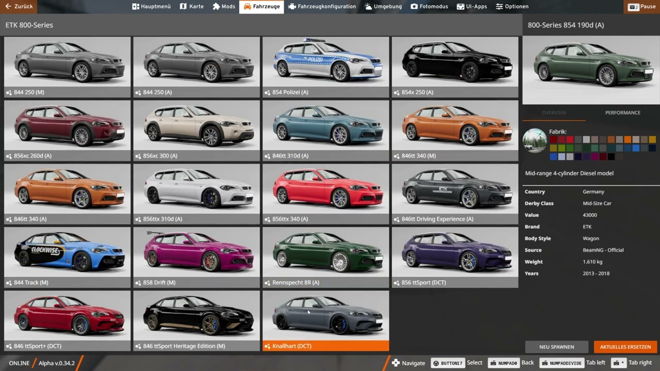Screen dimensions: 660x371
Task: Click the round Fabrik paint preview icon
Action: point(535,141)
